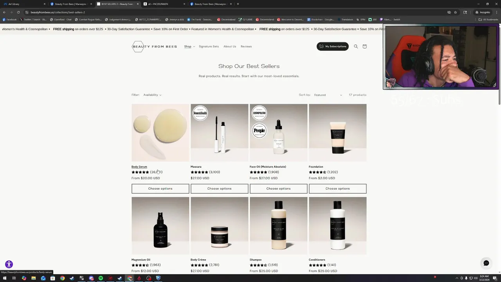Click the Body Crème jar image

point(219,226)
